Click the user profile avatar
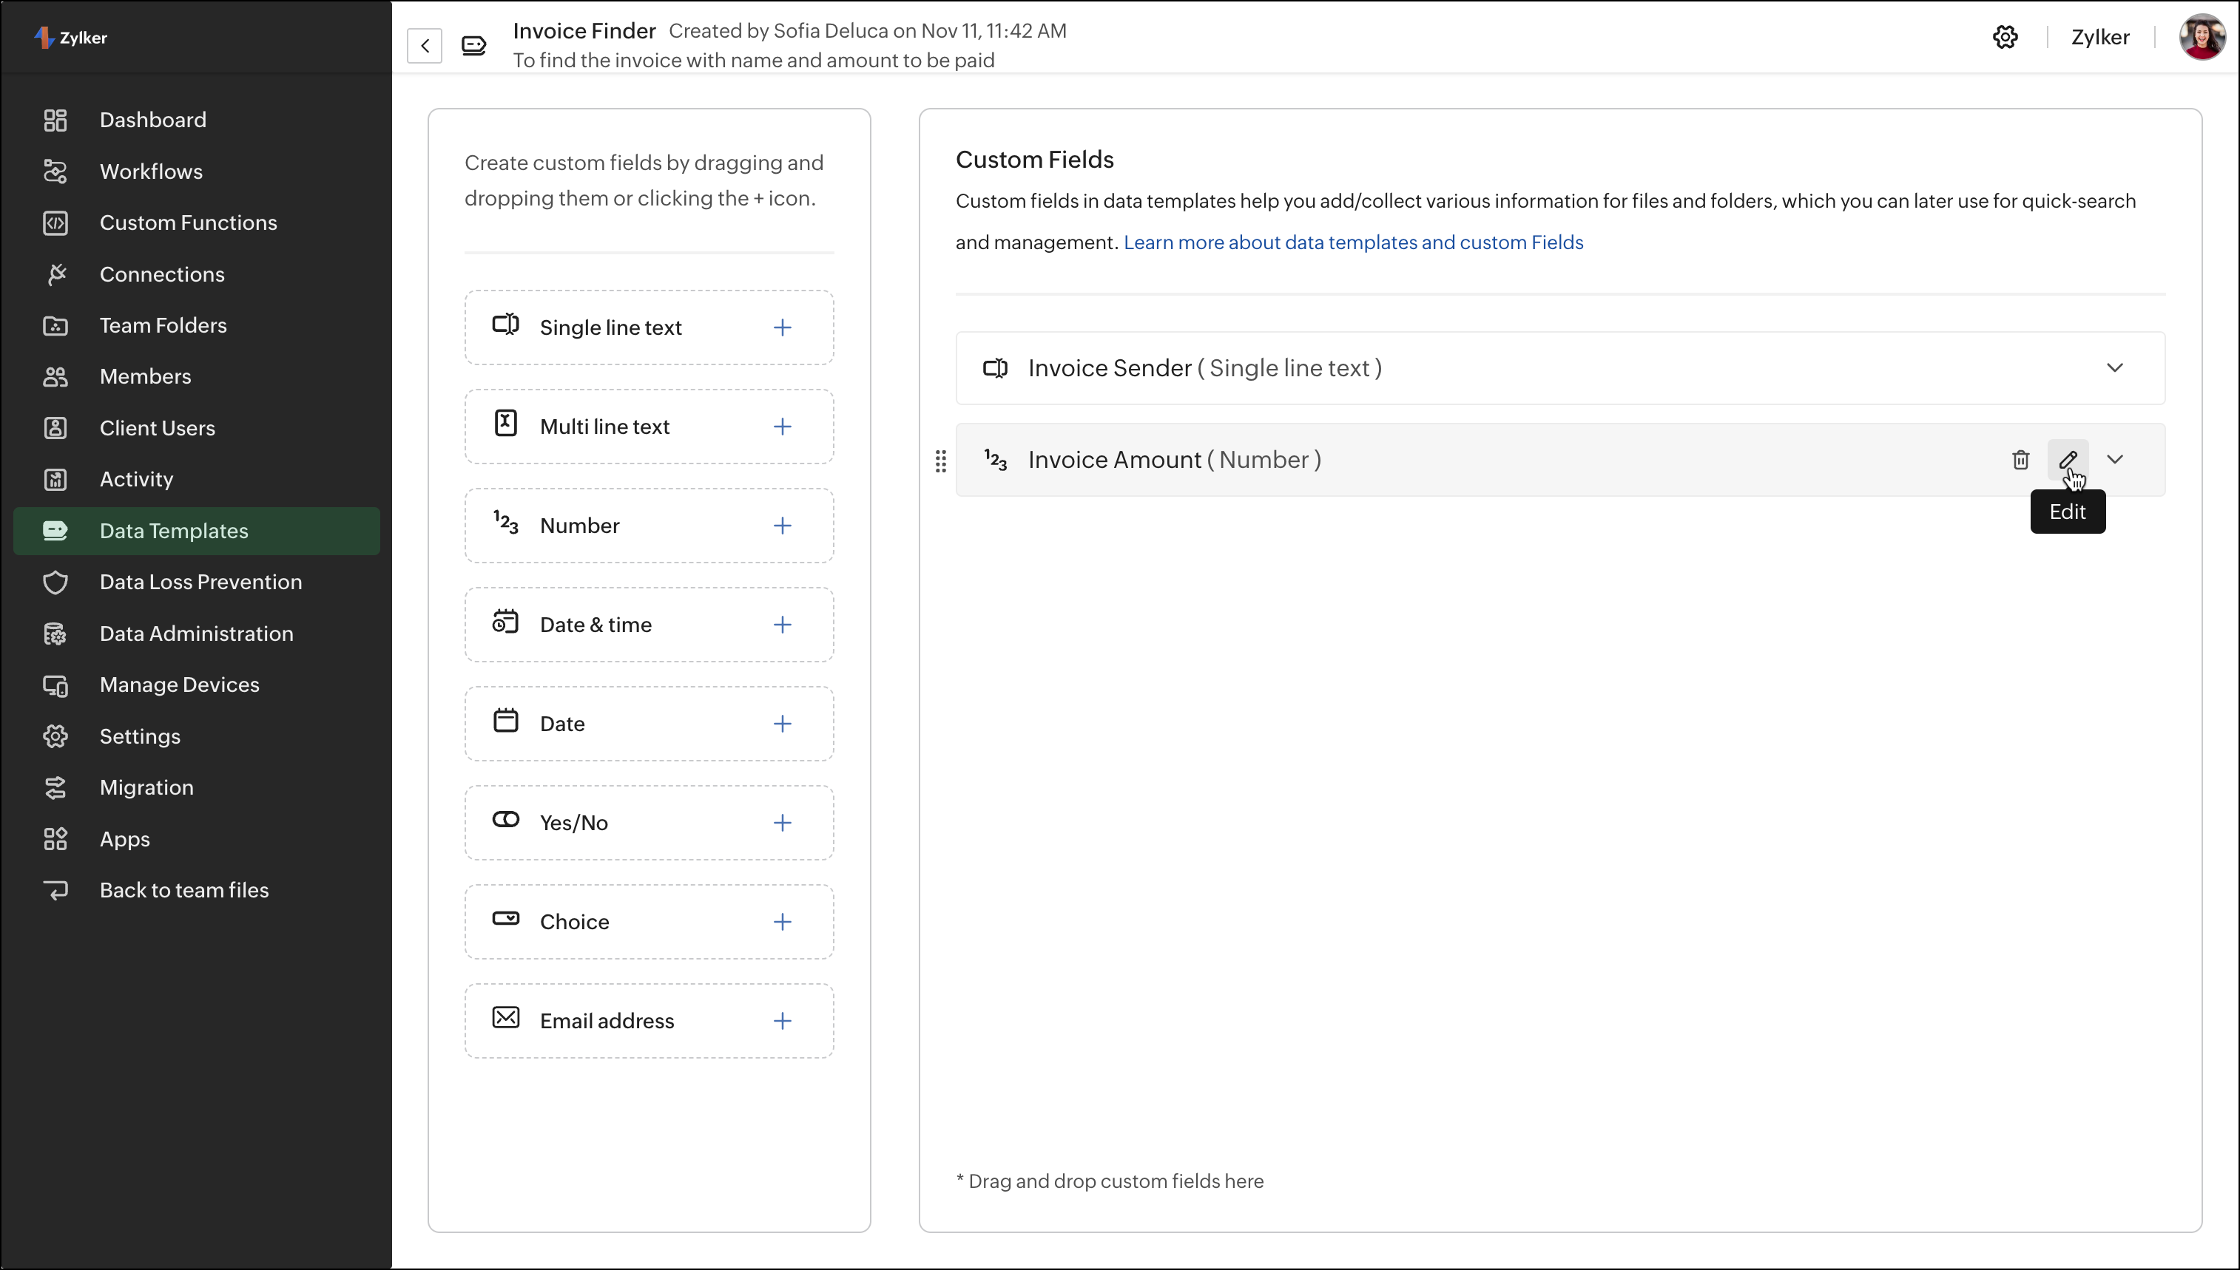This screenshot has width=2240, height=1270. click(2201, 38)
